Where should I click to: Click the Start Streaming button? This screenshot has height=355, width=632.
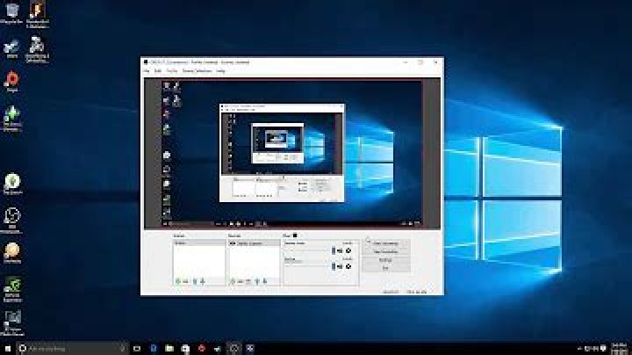[384, 243]
